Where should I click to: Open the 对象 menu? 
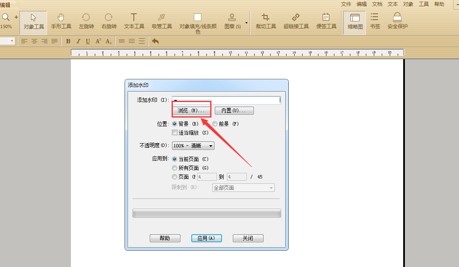[x=408, y=4]
